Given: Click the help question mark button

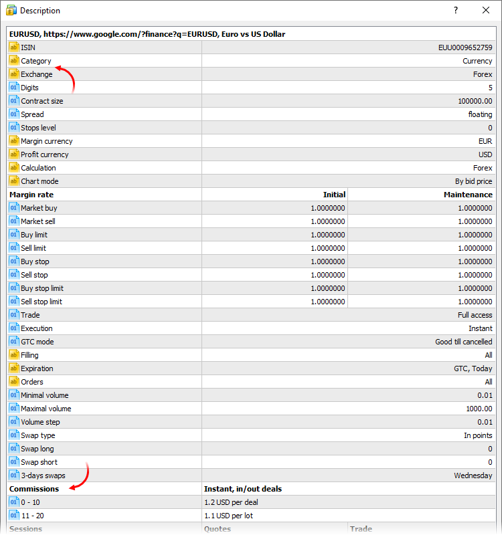Looking at the screenshot, I should [456, 11].
